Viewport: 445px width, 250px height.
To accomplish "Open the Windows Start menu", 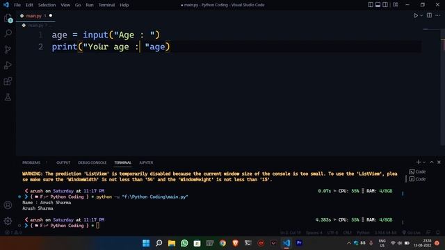I will tap(146, 243).
